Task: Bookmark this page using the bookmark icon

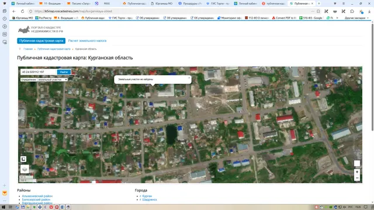Action: coord(318,11)
